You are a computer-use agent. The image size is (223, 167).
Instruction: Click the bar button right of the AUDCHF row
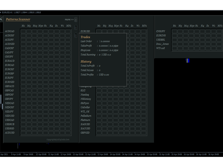pyautogui.click(x=76, y=35)
